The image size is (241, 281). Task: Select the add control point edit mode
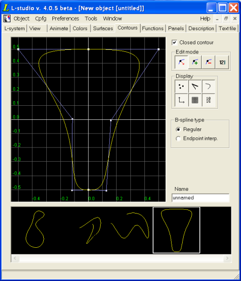195,62
